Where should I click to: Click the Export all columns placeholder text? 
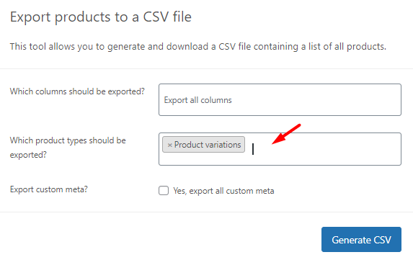coord(197,100)
